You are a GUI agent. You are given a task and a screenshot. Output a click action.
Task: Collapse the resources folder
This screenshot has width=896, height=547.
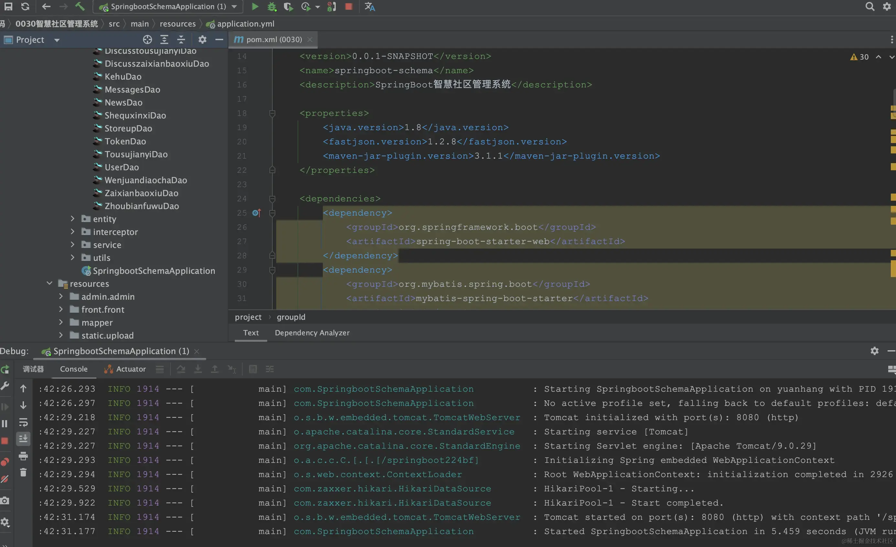[x=49, y=283]
